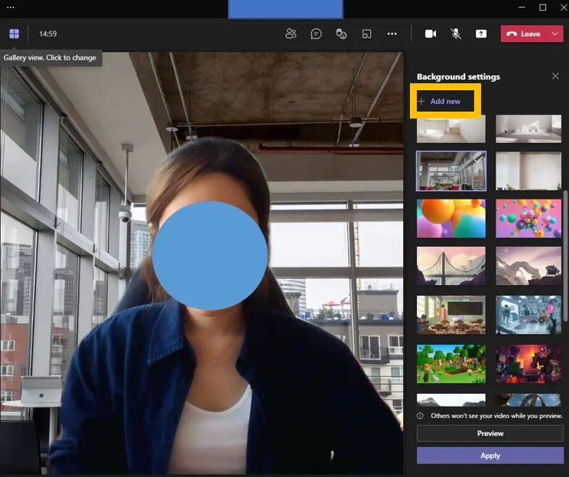Choose the large colorful balloons background
Image resolution: width=569 pixels, height=477 pixels.
pyautogui.click(x=451, y=219)
